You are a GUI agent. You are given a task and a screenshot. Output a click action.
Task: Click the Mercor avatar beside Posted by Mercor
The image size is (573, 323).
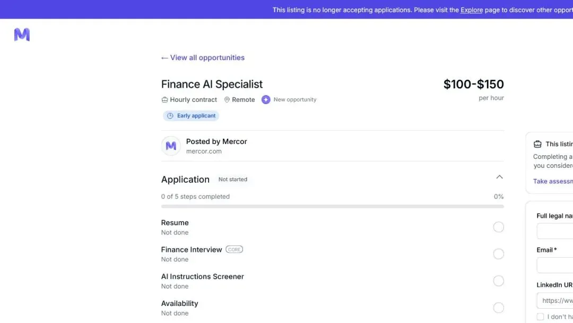pos(171,146)
